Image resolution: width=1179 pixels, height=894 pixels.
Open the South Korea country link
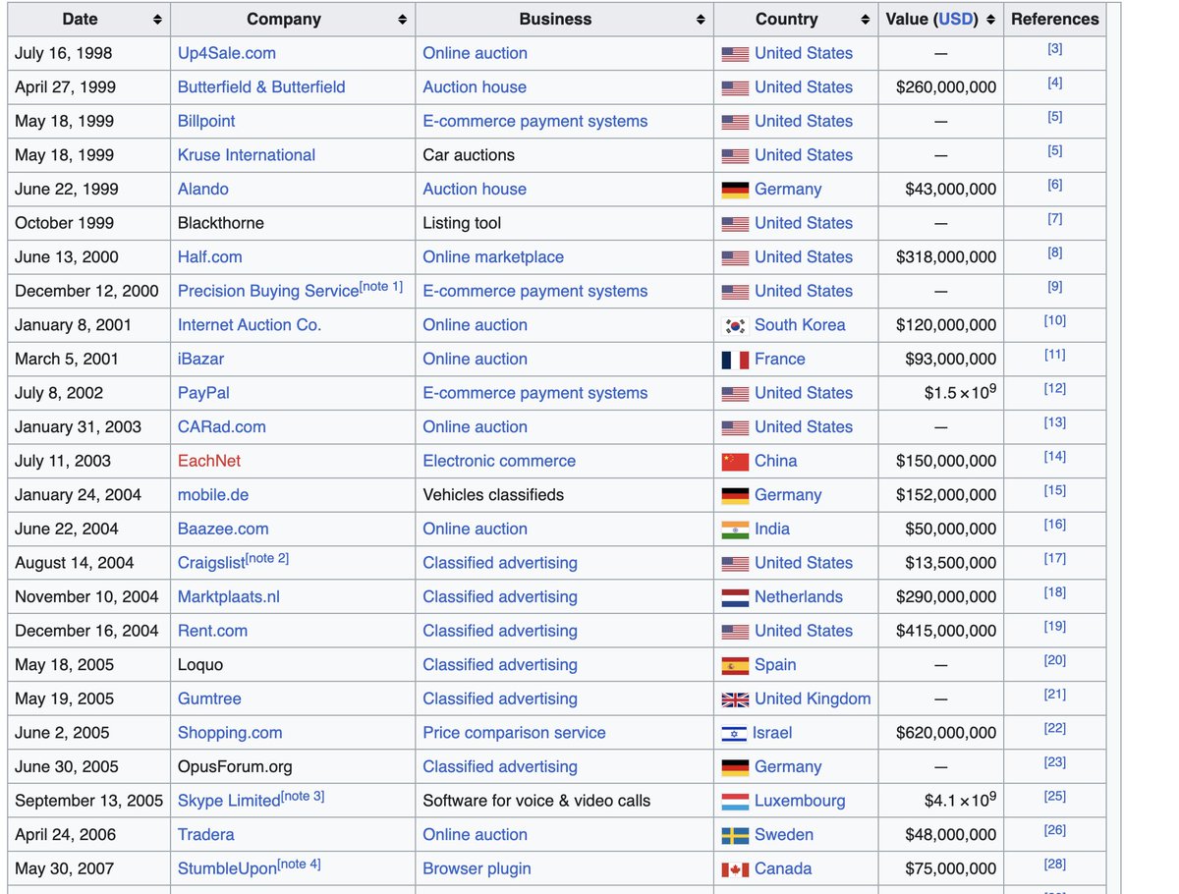coord(800,325)
